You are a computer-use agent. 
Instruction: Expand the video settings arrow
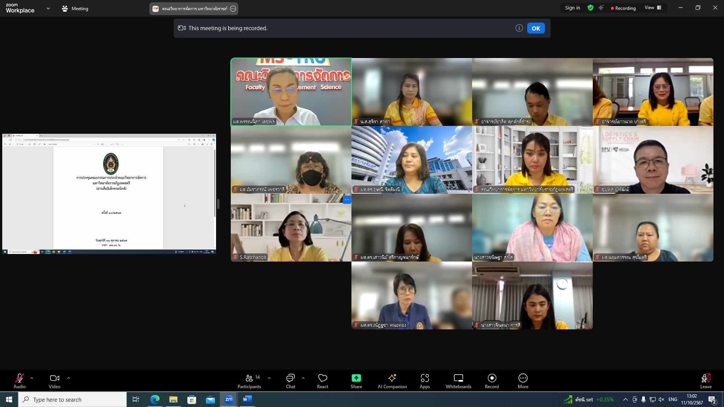click(69, 378)
